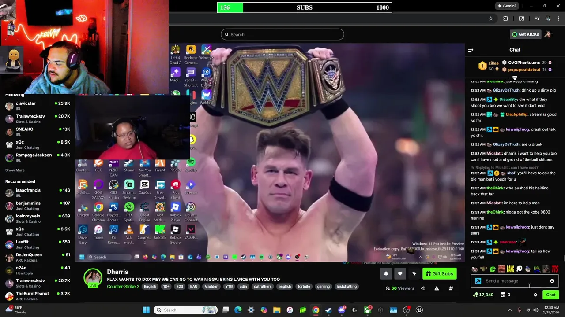The height and width of the screenshot is (317, 565).
Task: Click the SUBS goal progress bar
Action: point(305,7)
